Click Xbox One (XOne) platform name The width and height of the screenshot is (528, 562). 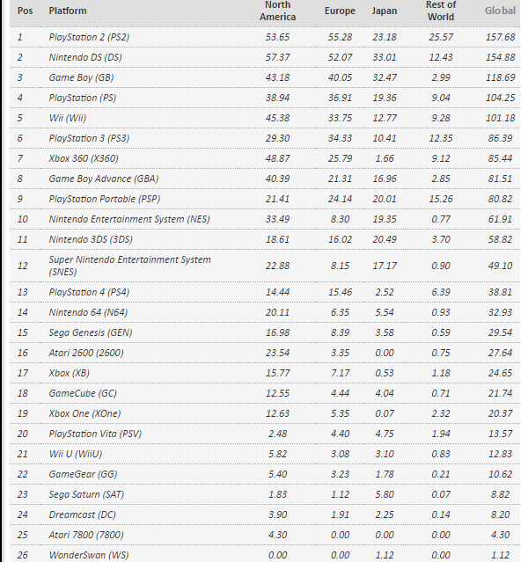(x=84, y=413)
